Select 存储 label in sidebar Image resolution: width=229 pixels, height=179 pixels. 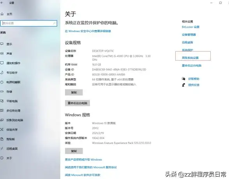tap(9, 91)
